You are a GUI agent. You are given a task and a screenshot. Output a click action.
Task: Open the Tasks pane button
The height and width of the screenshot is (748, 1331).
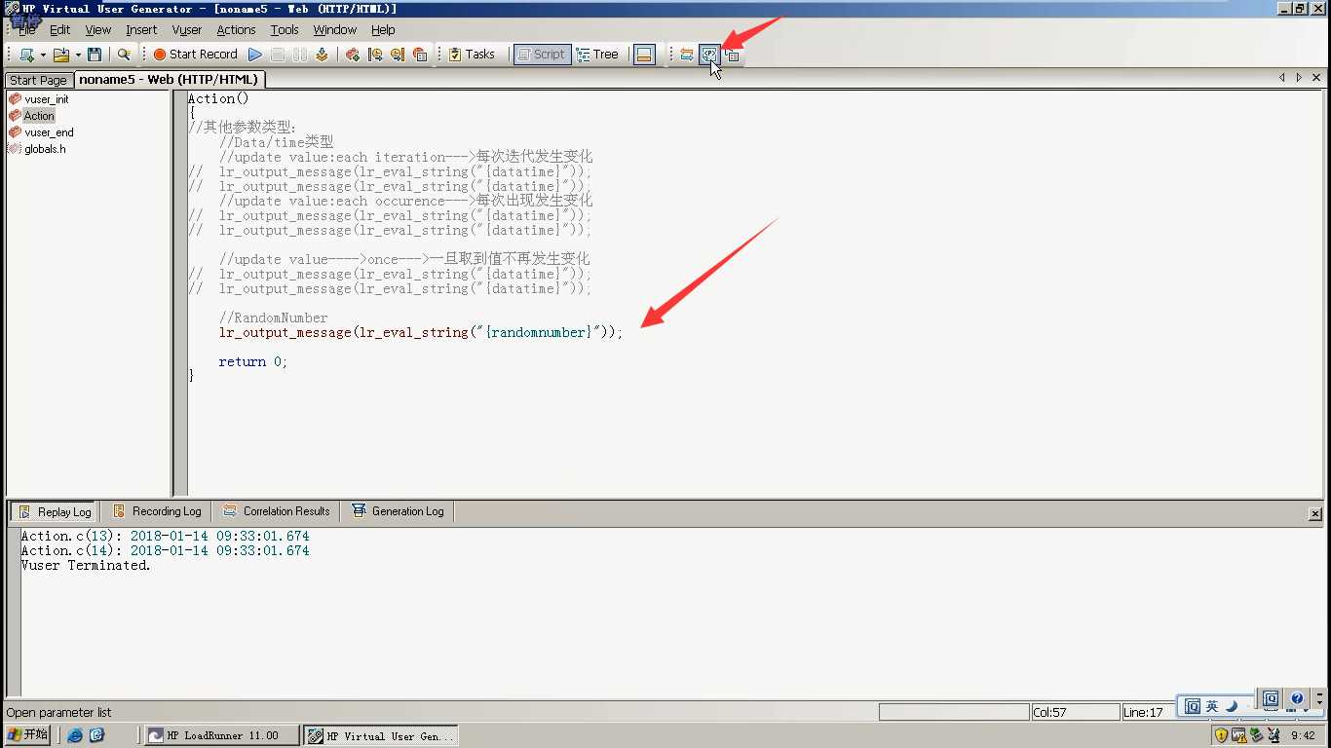coord(472,55)
